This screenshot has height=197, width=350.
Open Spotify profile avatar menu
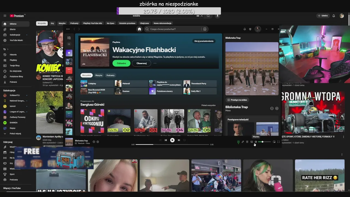click(x=258, y=29)
